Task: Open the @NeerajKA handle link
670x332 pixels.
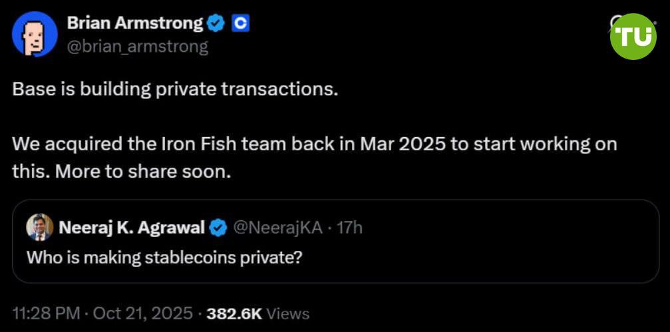Action: [x=277, y=228]
